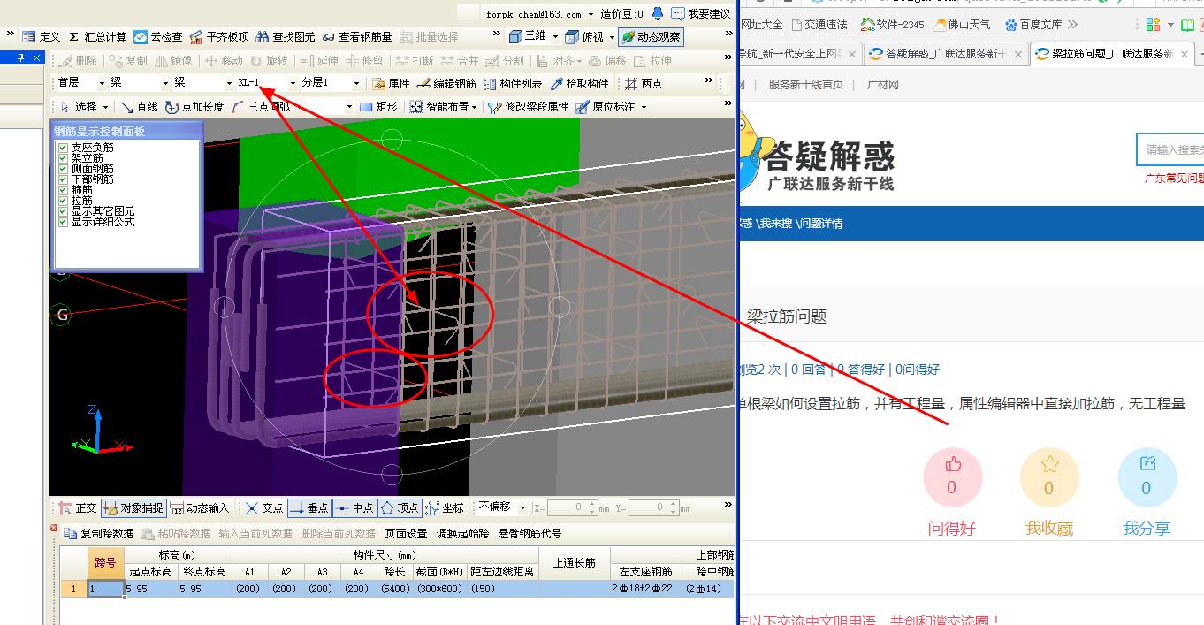Click 我分享 share button
This screenshot has width=1204, height=625.
click(x=1147, y=478)
